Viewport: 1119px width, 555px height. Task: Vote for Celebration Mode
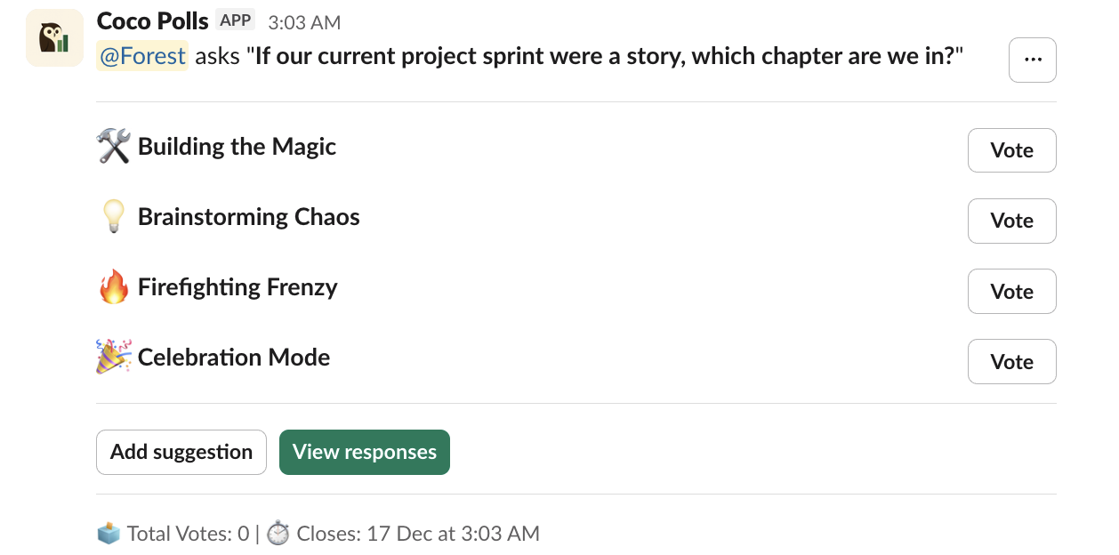coord(1011,362)
